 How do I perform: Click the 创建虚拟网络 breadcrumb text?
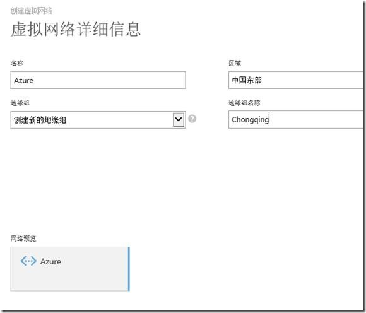[x=32, y=11]
